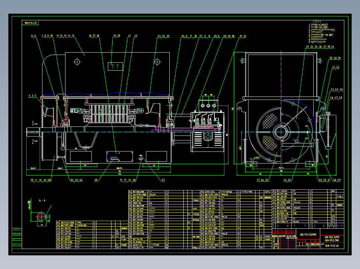The width and height of the screenshot is (360, 269).
Task: Select callout number 21
Action: 130,36
